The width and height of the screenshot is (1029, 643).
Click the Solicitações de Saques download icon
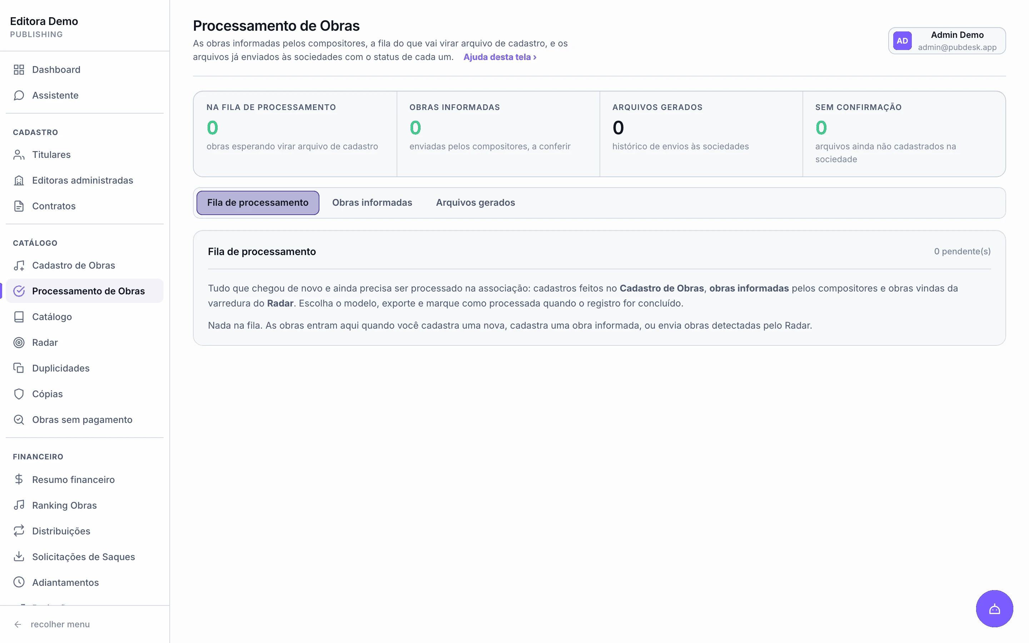tap(19, 557)
